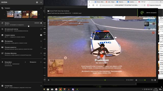
Task: Open browser menu hamburger icon
Action: (x=161, y=2)
